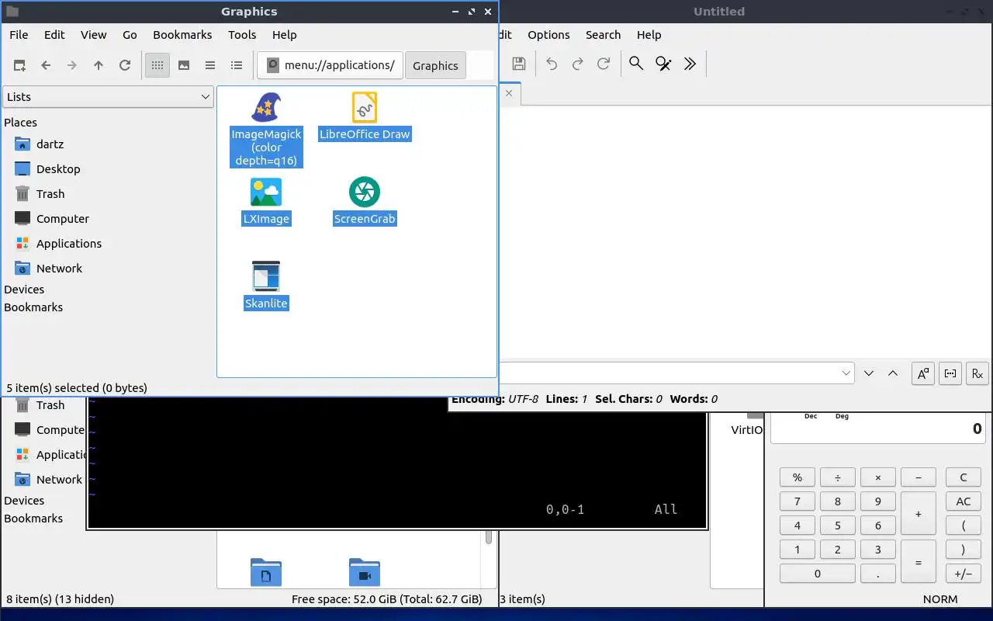Screen dimensions: 993x621
Task: Open Search menu in text editor
Action: 603,35
